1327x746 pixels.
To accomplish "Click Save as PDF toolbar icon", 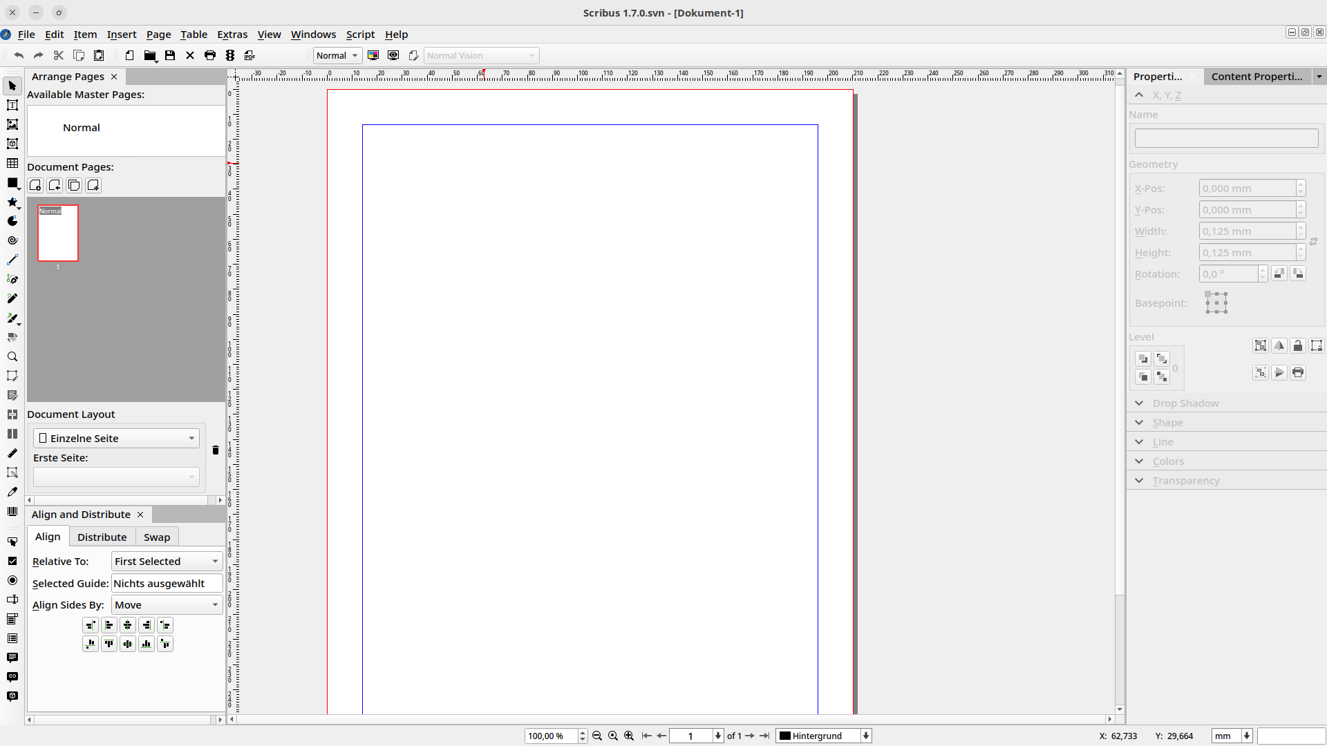I will 250,55.
